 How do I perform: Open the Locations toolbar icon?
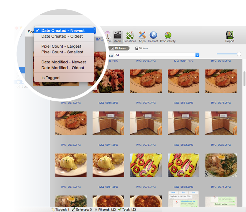(130, 37)
